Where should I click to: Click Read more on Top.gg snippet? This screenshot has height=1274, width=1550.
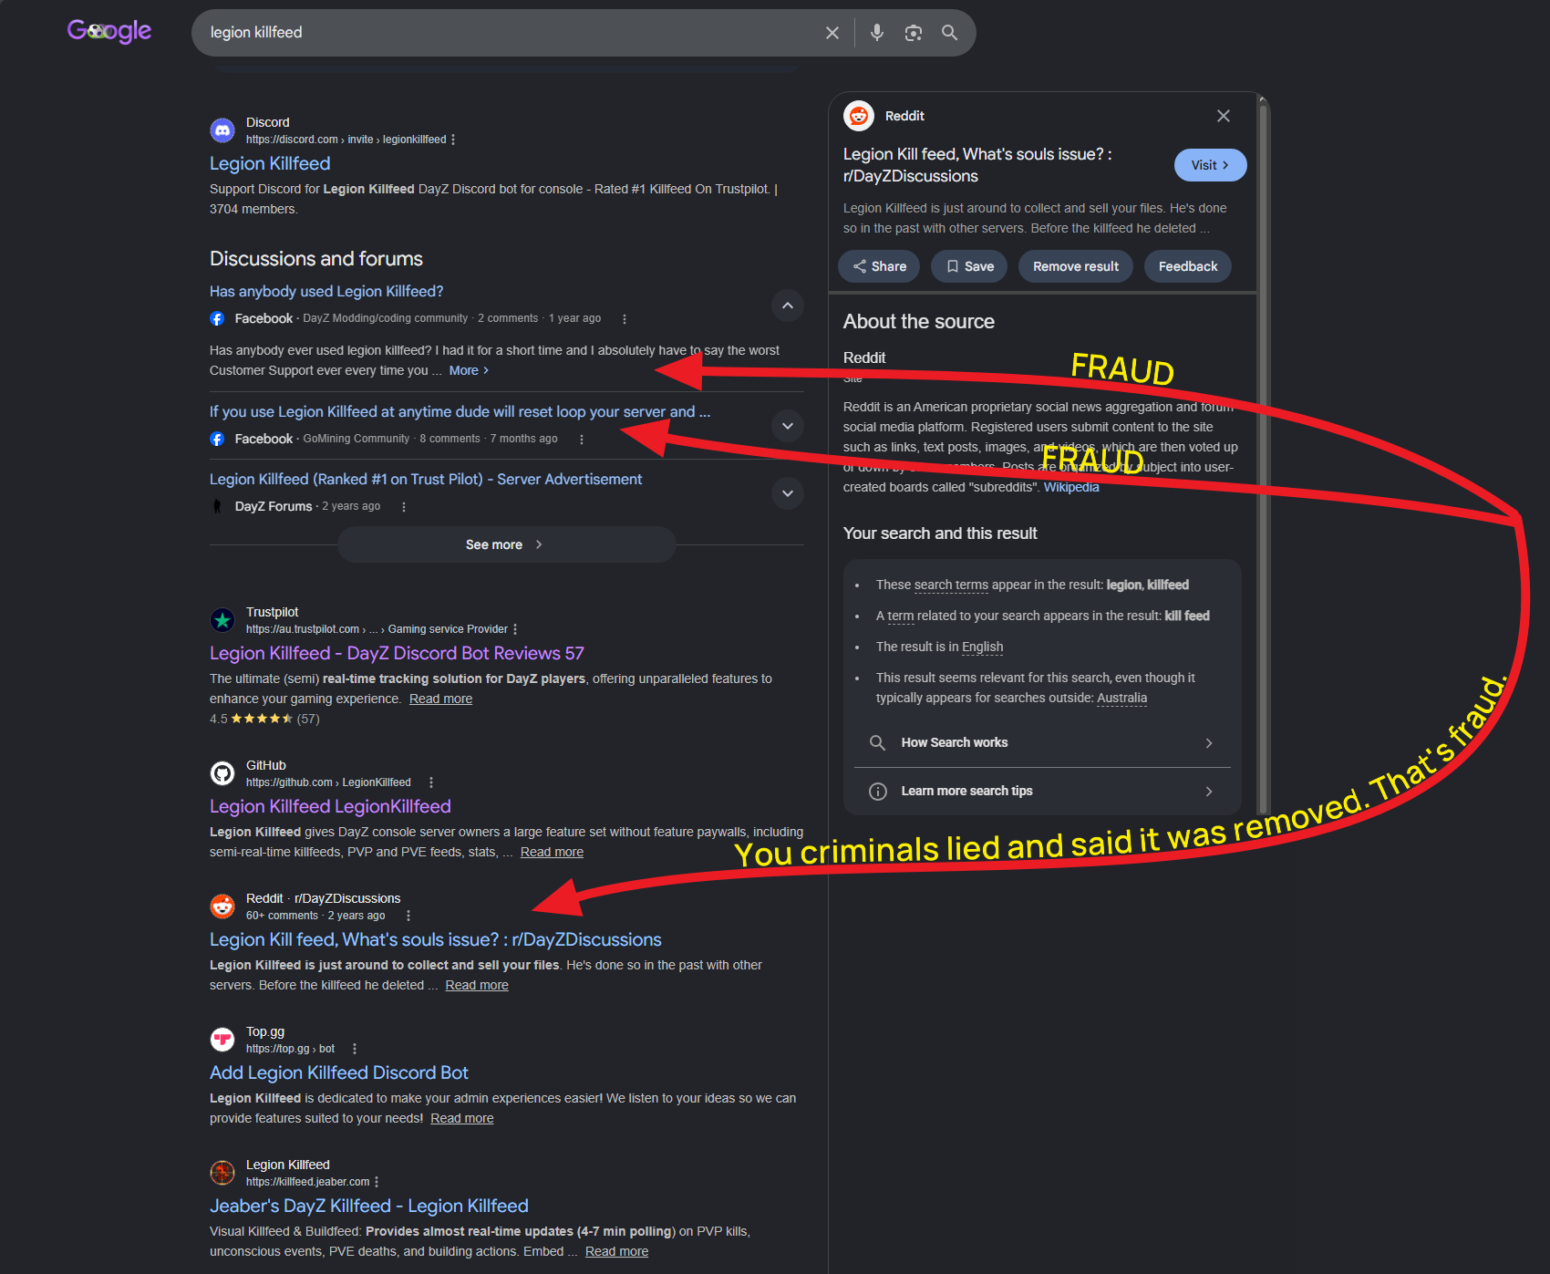(x=461, y=1118)
